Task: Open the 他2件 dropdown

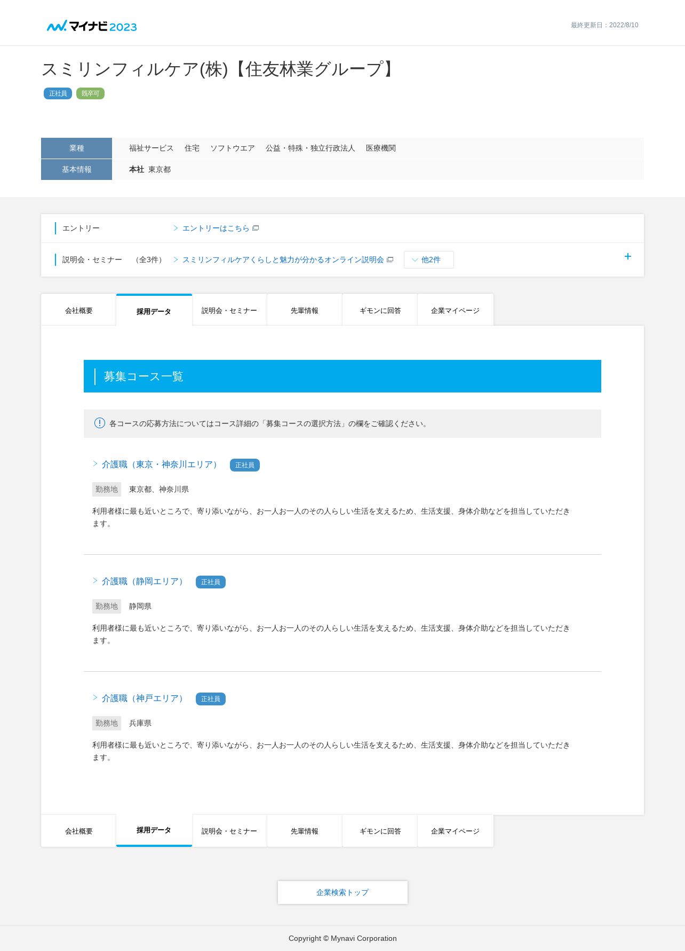Action: tap(429, 260)
